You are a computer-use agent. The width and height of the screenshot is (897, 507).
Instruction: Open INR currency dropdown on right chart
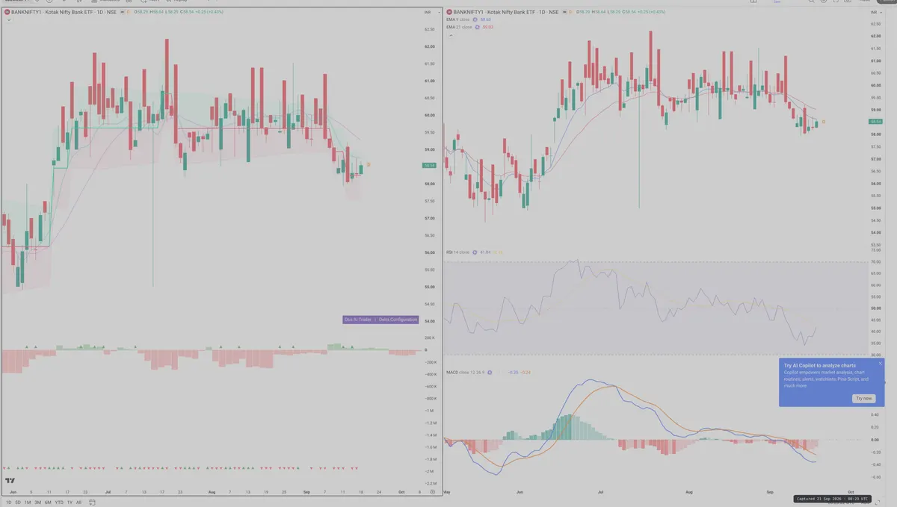875,13
